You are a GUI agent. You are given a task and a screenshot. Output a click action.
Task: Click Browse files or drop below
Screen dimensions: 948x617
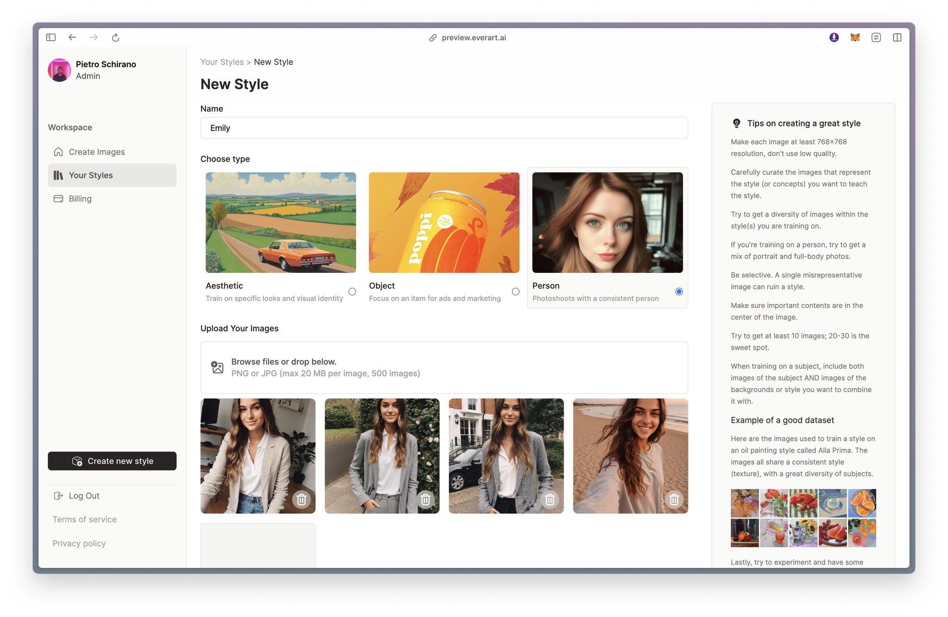444,367
